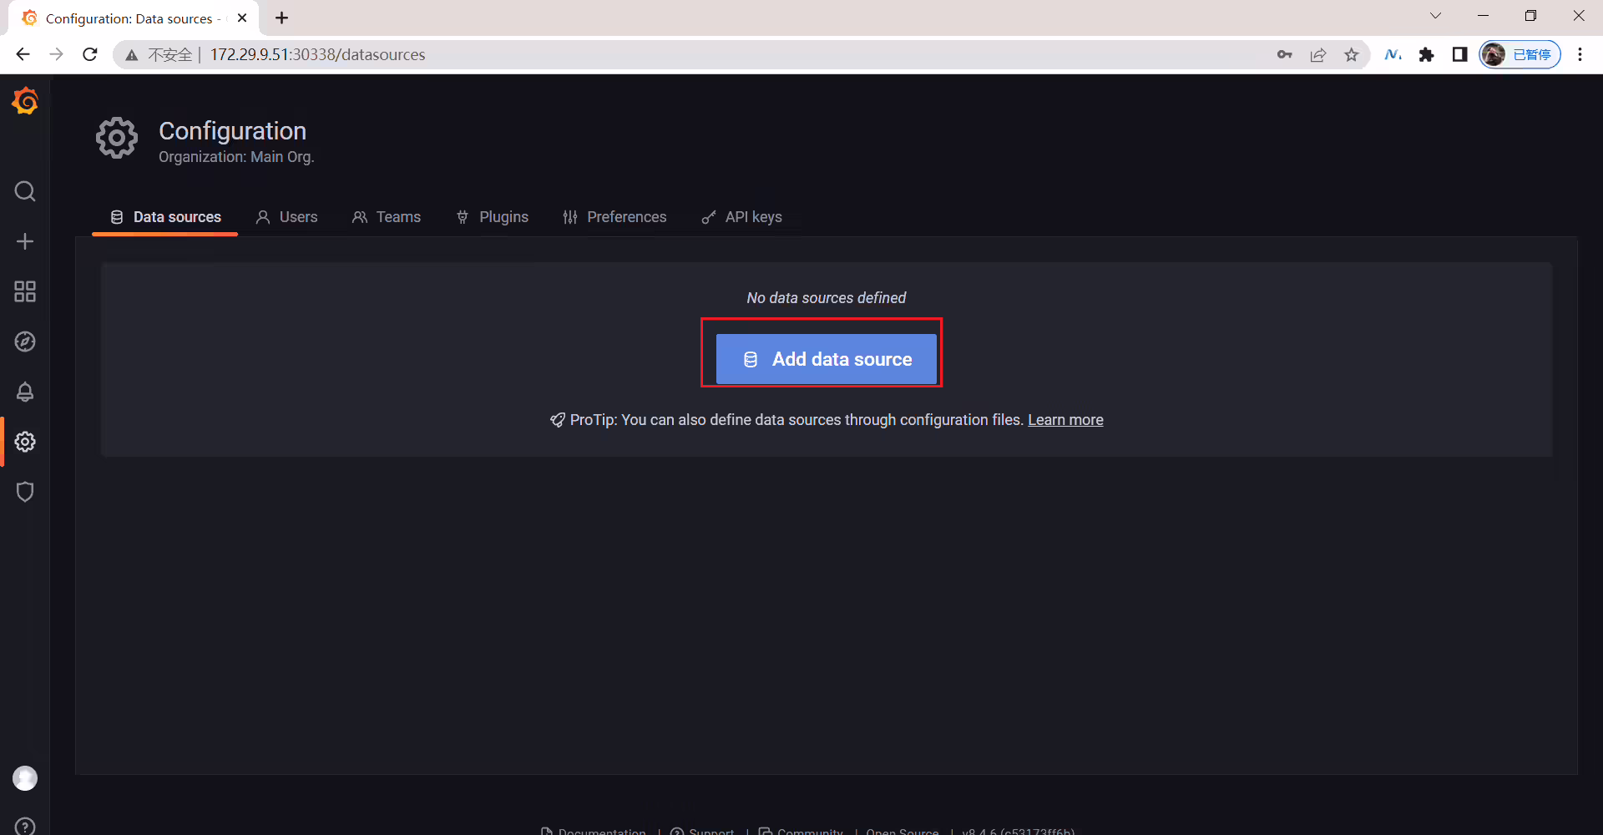Screen dimensions: 1603x835
Task: Open the Explore compass icon
Action: pyautogui.click(x=25, y=342)
